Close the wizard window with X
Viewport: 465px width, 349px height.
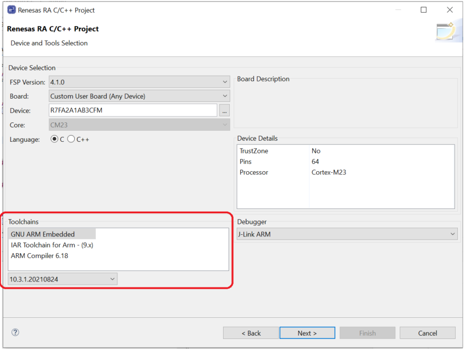click(x=450, y=10)
